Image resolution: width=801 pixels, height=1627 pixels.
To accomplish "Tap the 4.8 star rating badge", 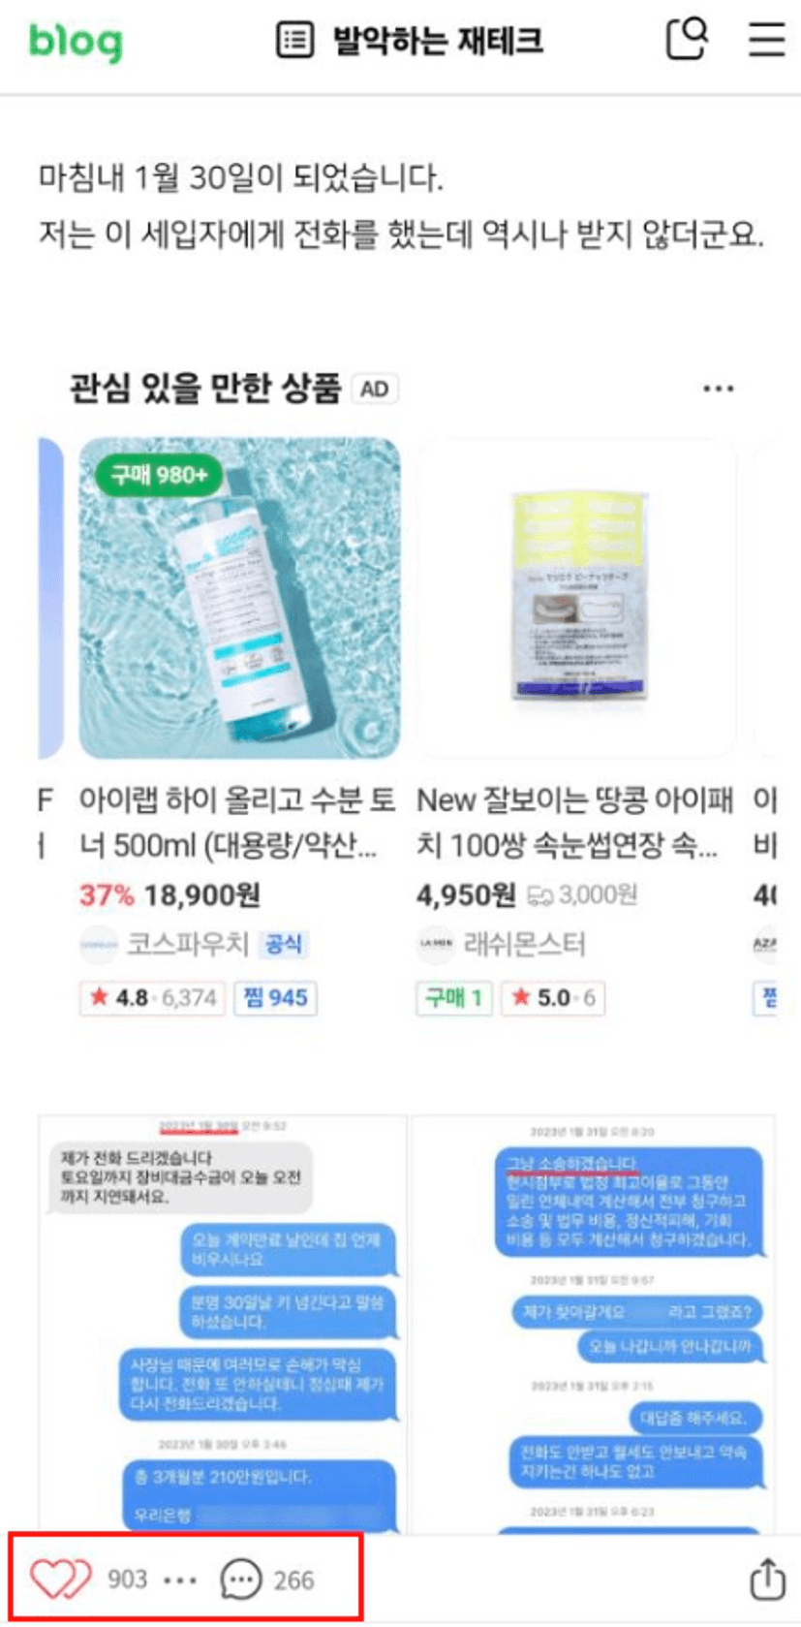I will point(153,998).
